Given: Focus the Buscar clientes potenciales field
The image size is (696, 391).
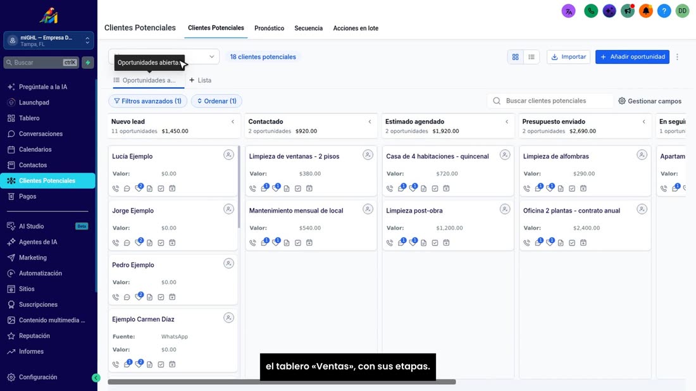Looking at the screenshot, I should (550, 101).
